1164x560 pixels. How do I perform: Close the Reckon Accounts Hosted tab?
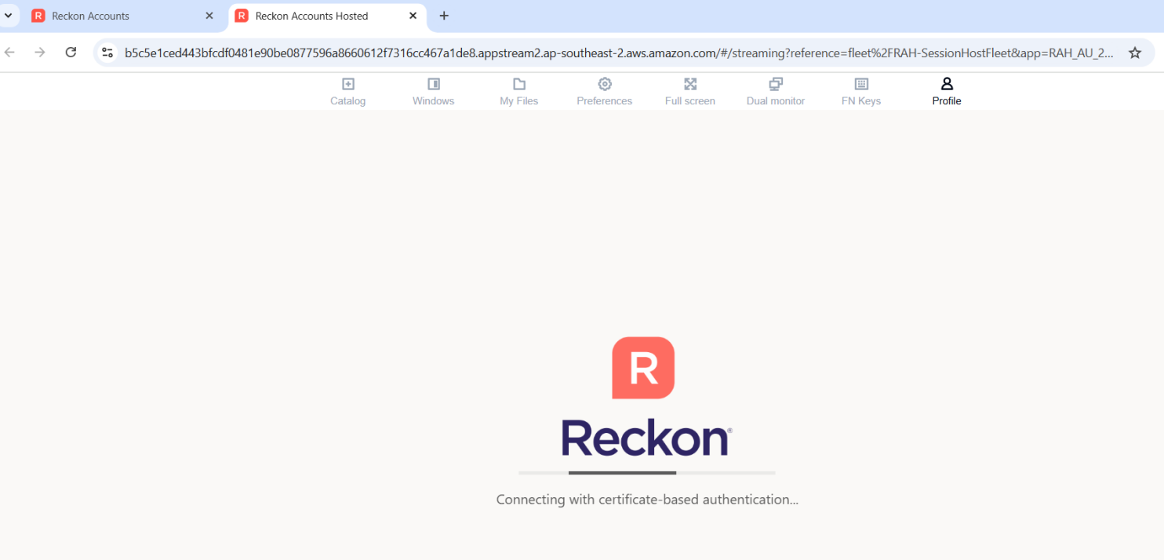point(413,16)
